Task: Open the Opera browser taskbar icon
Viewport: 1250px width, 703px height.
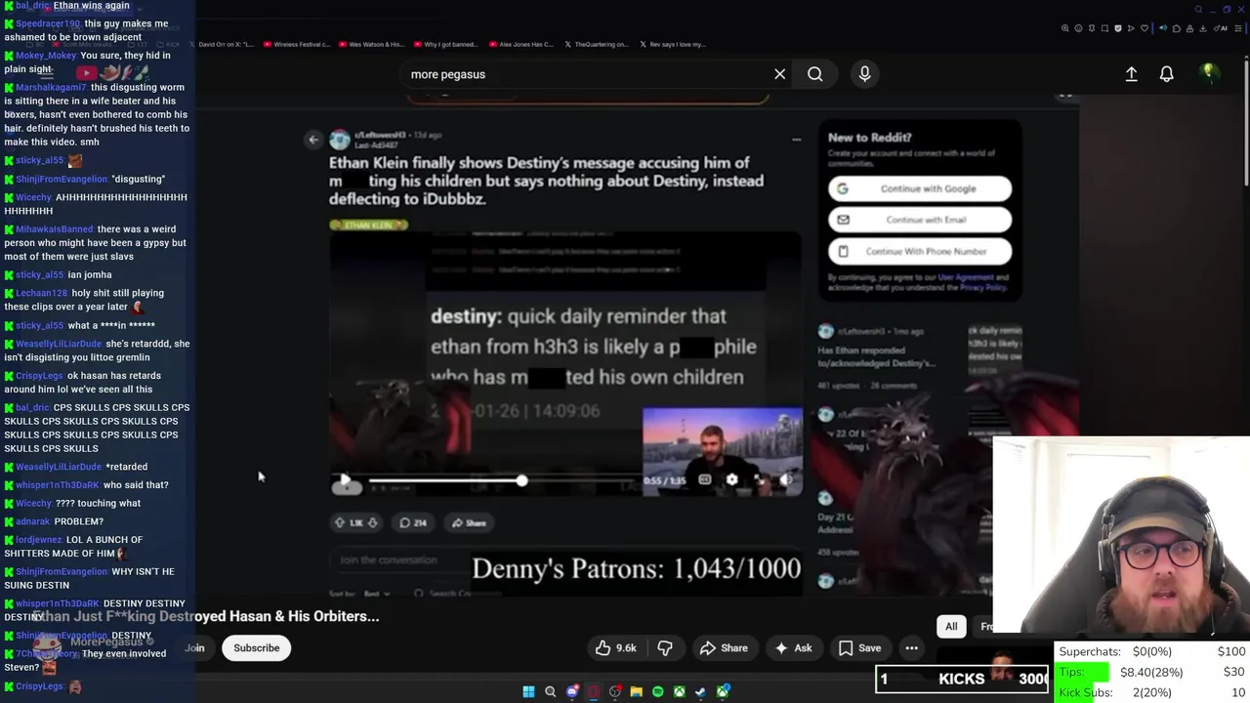Action: [593, 691]
